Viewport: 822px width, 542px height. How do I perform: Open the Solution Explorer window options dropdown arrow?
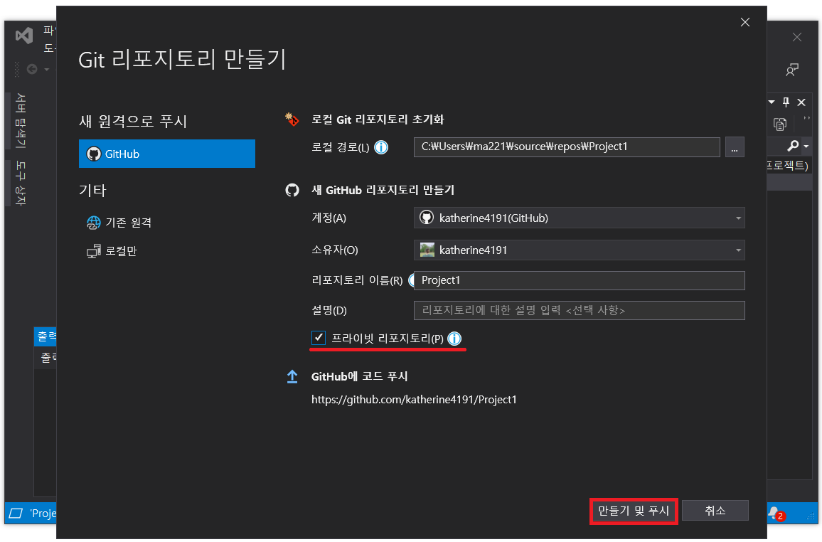[x=772, y=102]
